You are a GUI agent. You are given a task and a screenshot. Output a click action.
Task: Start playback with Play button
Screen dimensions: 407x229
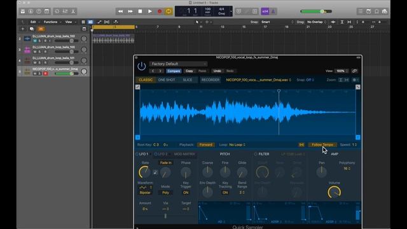click(x=150, y=11)
